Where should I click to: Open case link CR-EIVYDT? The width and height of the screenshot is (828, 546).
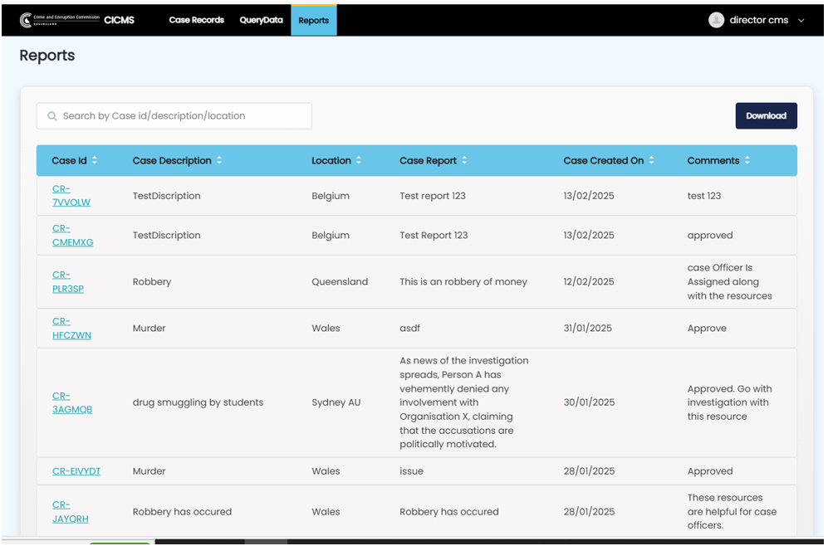[x=76, y=471]
